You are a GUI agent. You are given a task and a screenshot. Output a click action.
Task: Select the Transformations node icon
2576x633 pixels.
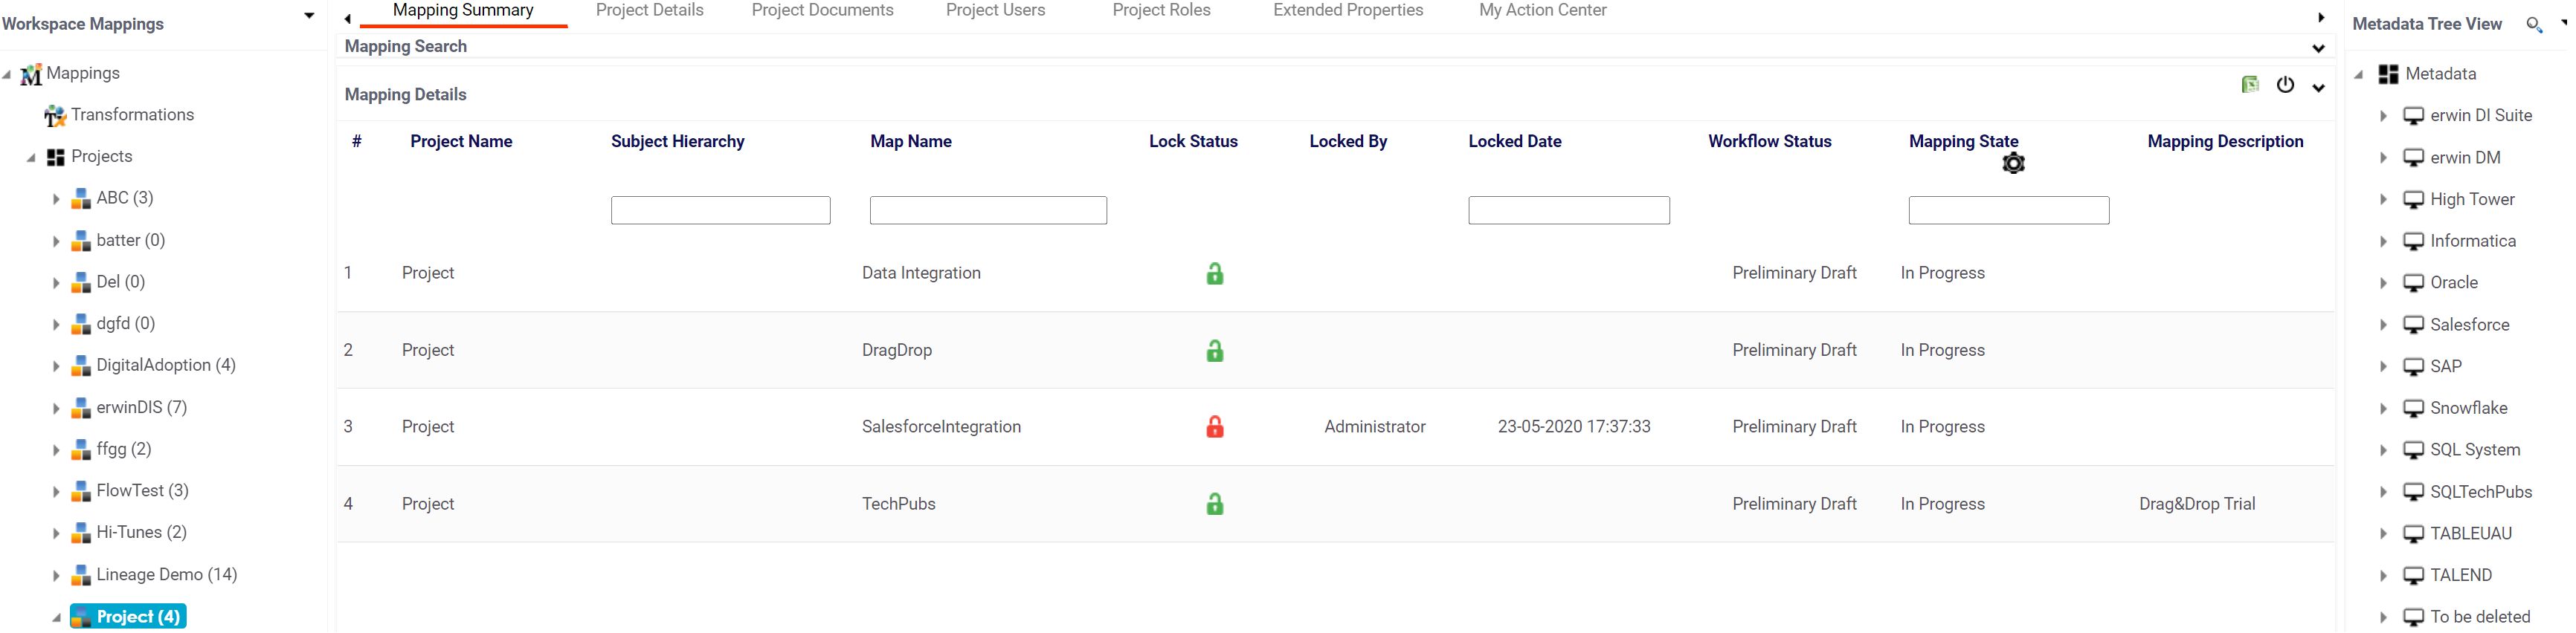pos(55,116)
